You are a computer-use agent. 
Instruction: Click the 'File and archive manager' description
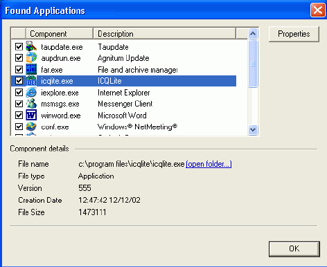tap(138, 70)
